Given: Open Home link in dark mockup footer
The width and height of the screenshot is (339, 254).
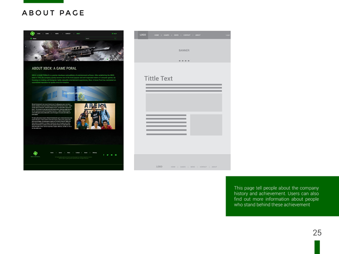Looking at the screenshot, I should (52, 152).
